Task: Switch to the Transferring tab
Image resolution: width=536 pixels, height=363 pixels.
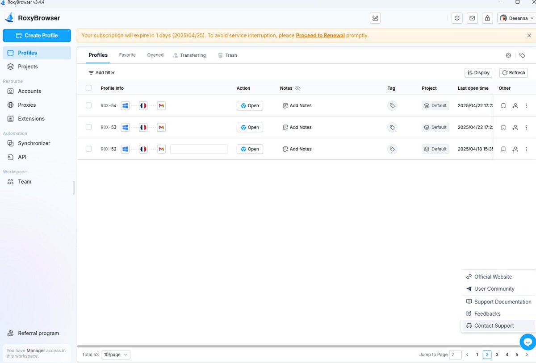Action: 189,55
